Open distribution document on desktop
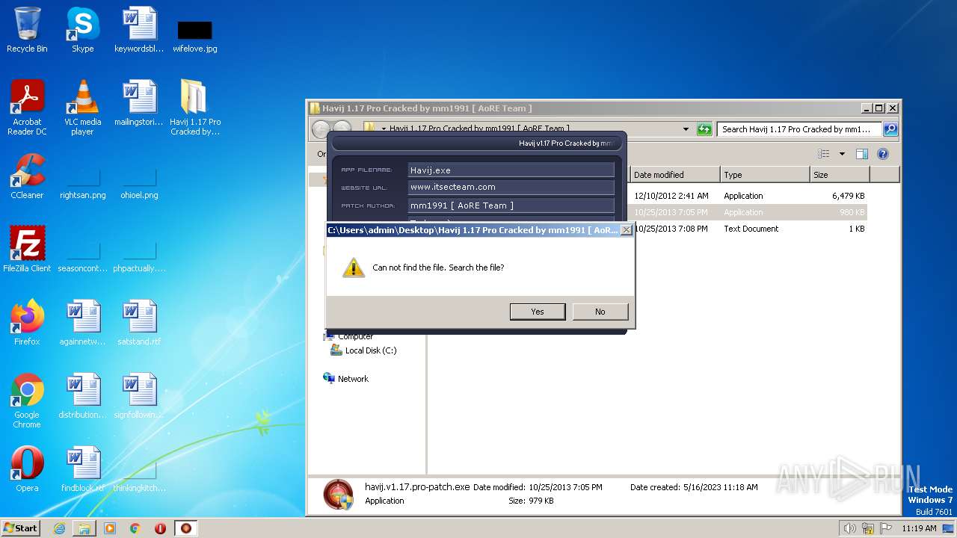 [x=82, y=396]
